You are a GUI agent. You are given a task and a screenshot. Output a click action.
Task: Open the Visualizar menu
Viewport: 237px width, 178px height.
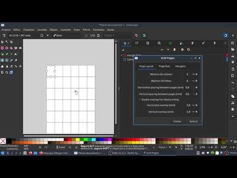pos(29,30)
